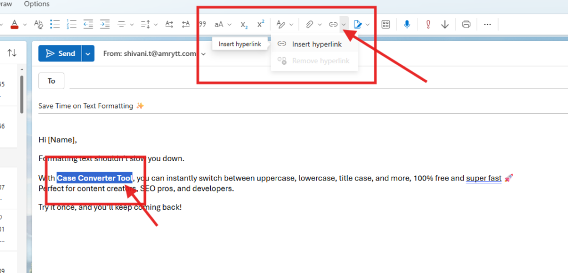Expand the attach file dropdown arrow
568x273 pixels.
coord(319,24)
